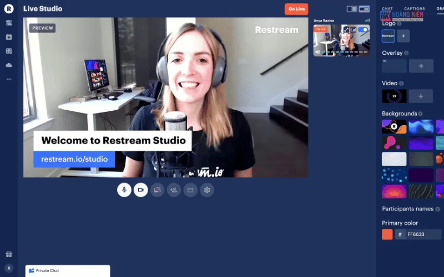Screen dimensions: 444x277
Task: Open the cloud storage icon in sidebar
Action: [x=9, y=65]
